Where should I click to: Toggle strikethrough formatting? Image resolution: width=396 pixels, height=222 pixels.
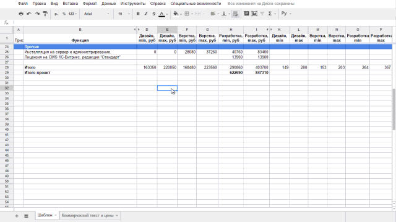tap(154, 14)
